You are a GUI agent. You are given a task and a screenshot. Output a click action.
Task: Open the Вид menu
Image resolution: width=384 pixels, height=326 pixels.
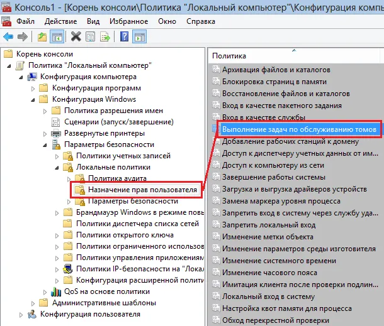click(93, 21)
